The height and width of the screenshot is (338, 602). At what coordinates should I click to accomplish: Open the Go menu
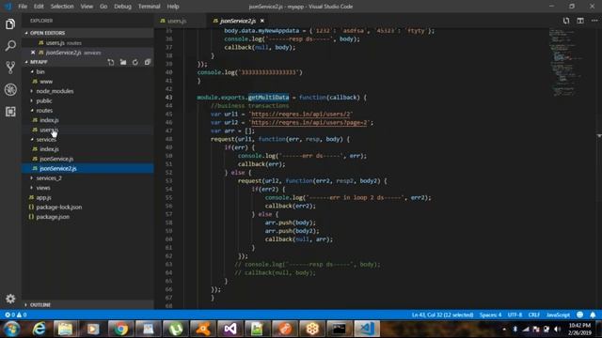coord(103,7)
